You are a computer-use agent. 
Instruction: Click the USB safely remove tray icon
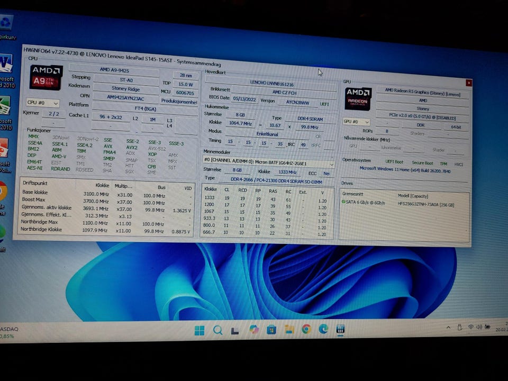459,327
